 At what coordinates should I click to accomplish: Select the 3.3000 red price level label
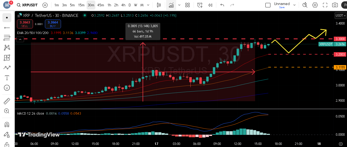[x=340, y=39]
